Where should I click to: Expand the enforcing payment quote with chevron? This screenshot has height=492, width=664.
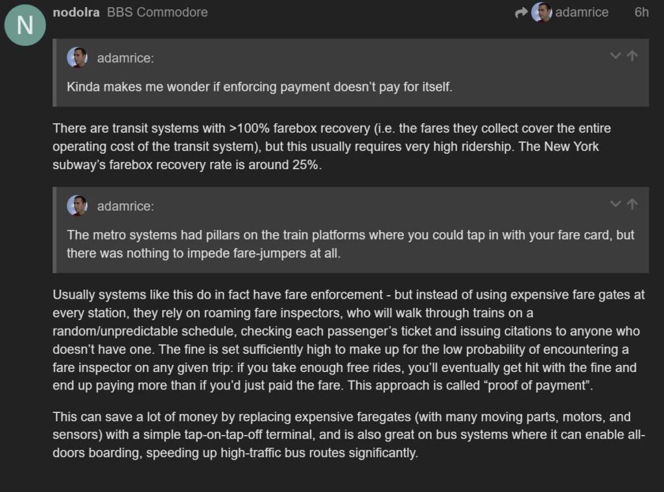616,56
